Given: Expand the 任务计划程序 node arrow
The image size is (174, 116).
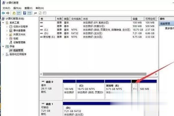Looking at the screenshot, I should (7, 27).
